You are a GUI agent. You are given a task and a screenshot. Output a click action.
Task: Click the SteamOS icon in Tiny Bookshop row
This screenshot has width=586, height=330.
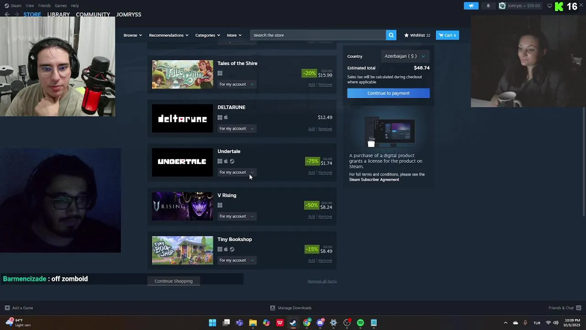tap(232, 249)
